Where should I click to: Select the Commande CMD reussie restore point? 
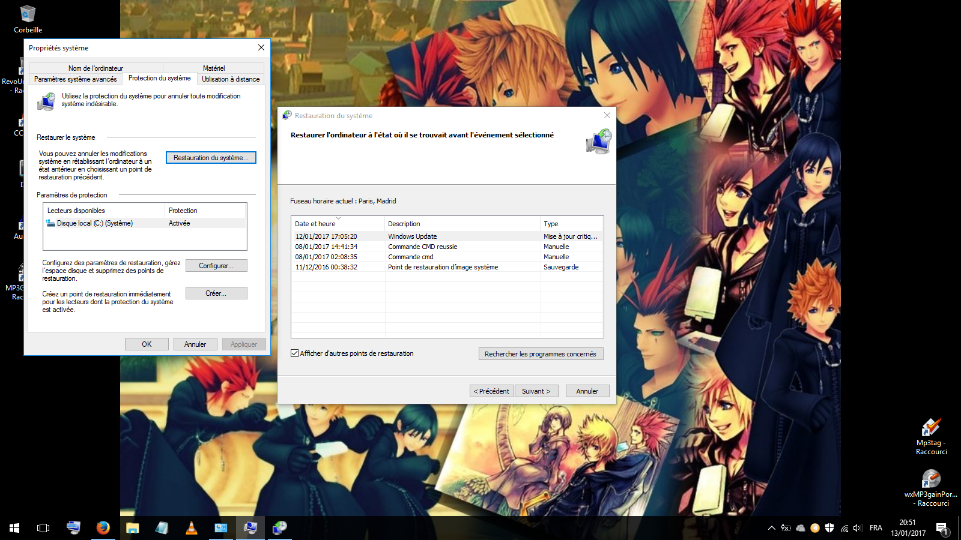click(447, 247)
